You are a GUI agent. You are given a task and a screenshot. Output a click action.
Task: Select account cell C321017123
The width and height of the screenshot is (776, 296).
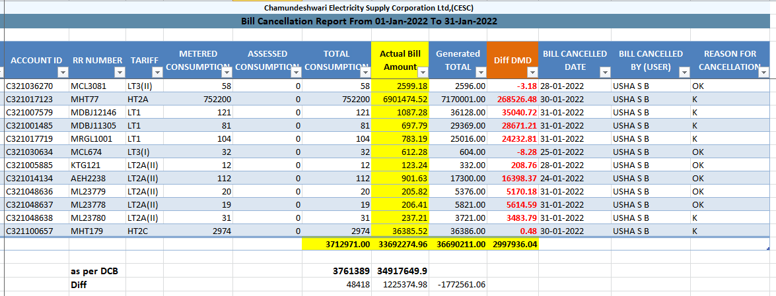[x=36, y=99]
